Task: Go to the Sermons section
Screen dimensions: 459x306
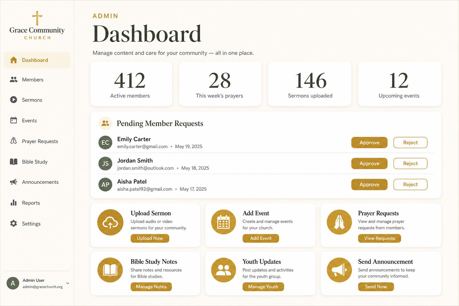Action: (37, 100)
